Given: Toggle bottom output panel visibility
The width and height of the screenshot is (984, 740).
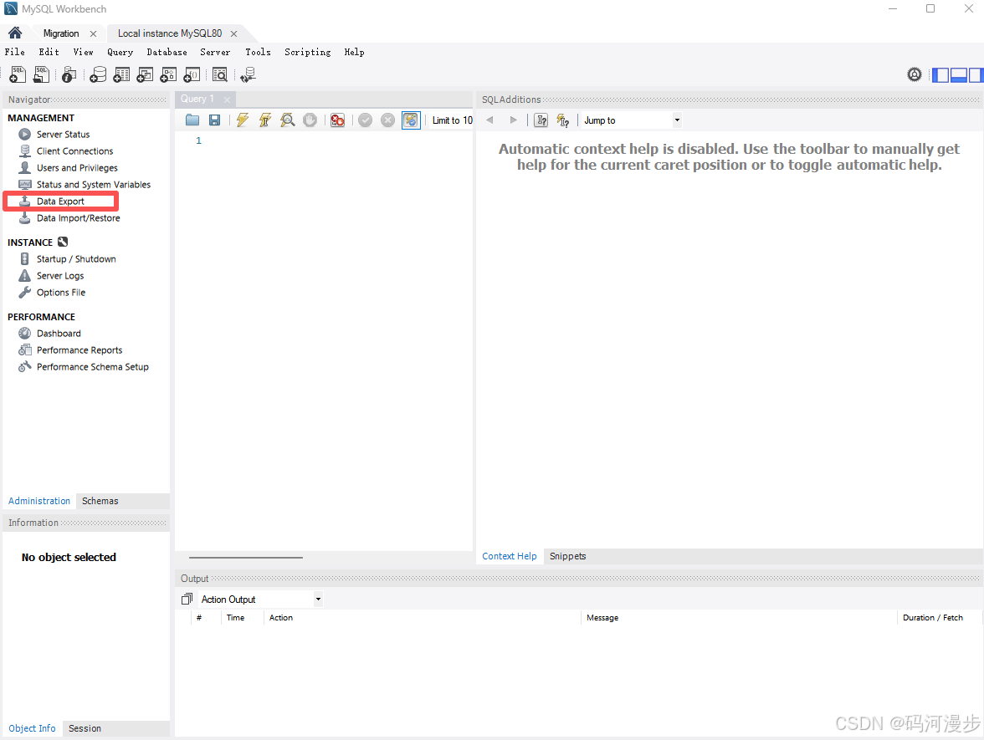Looking at the screenshot, I should (958, 75).
